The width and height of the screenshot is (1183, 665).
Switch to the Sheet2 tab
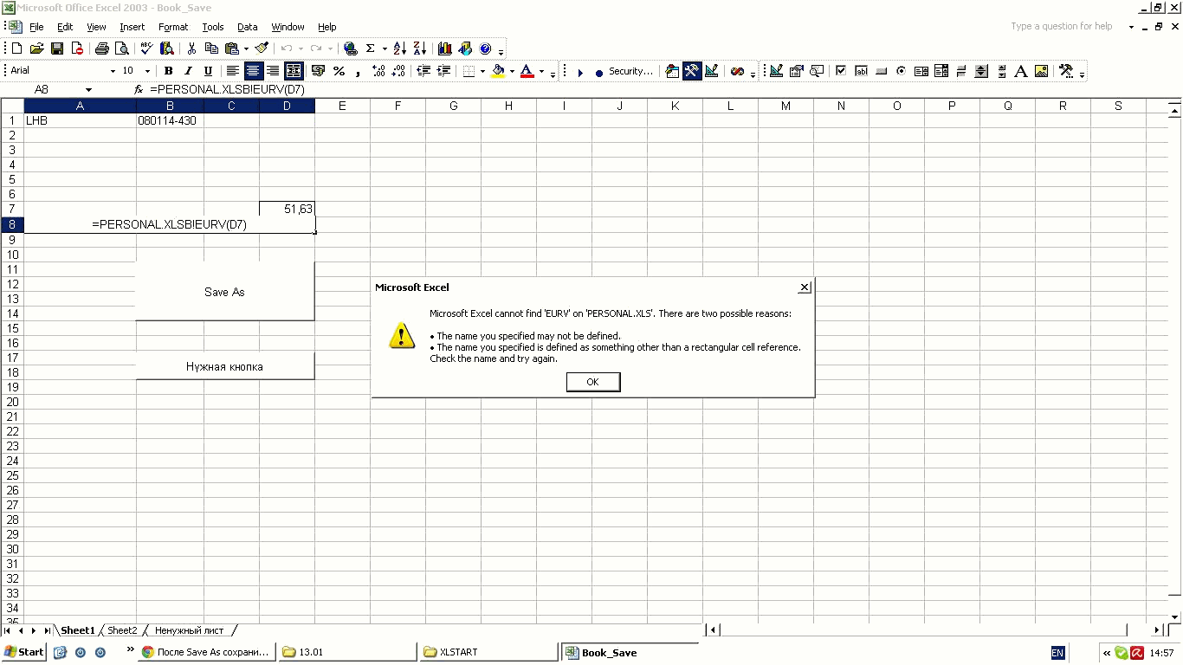(x=122, y=630)
